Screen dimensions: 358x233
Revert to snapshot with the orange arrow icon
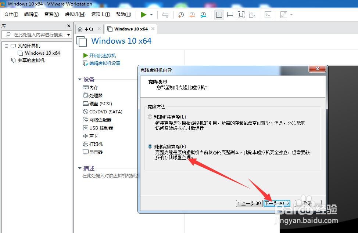[192, 15]
